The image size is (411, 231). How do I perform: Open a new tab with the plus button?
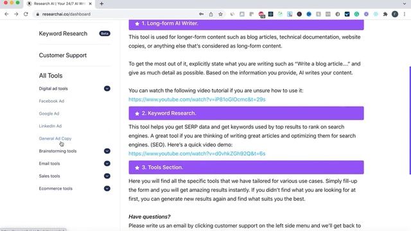[x=101, y=4]
